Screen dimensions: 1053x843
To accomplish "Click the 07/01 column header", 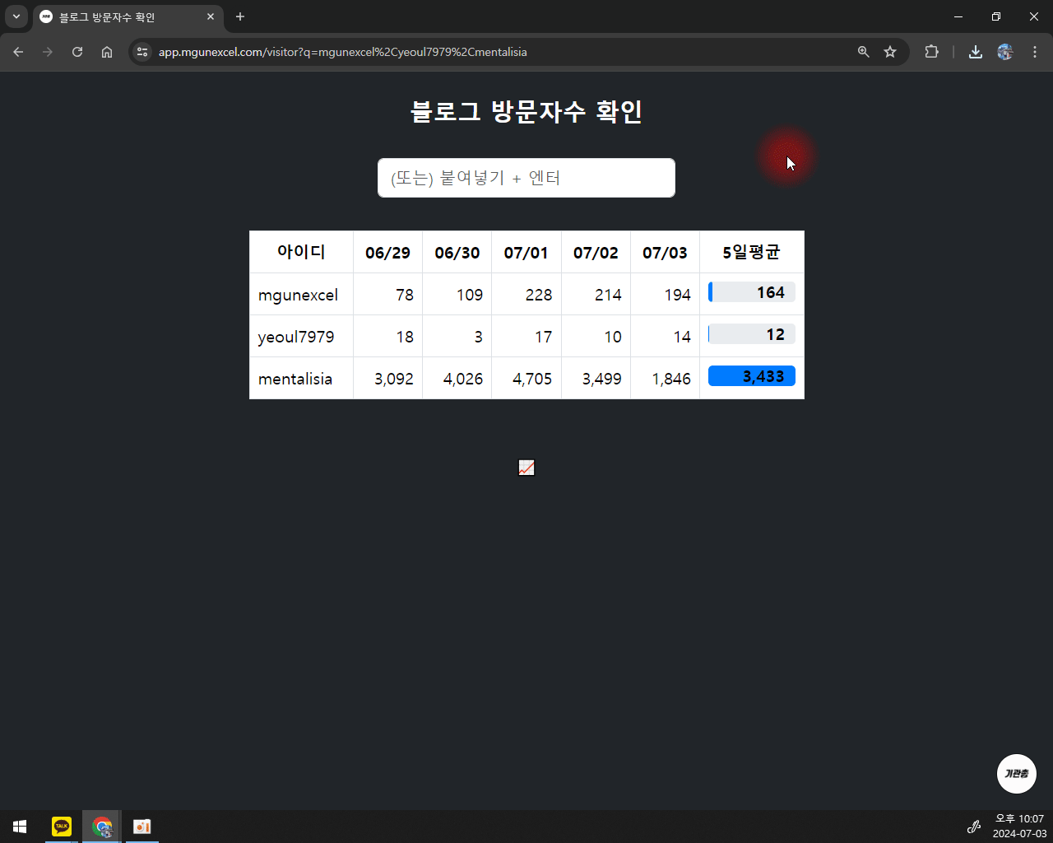I will point(526,252).
